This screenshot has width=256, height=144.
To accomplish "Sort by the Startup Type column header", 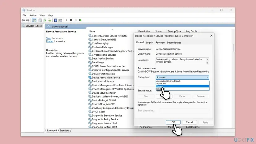I will [174, 31].
